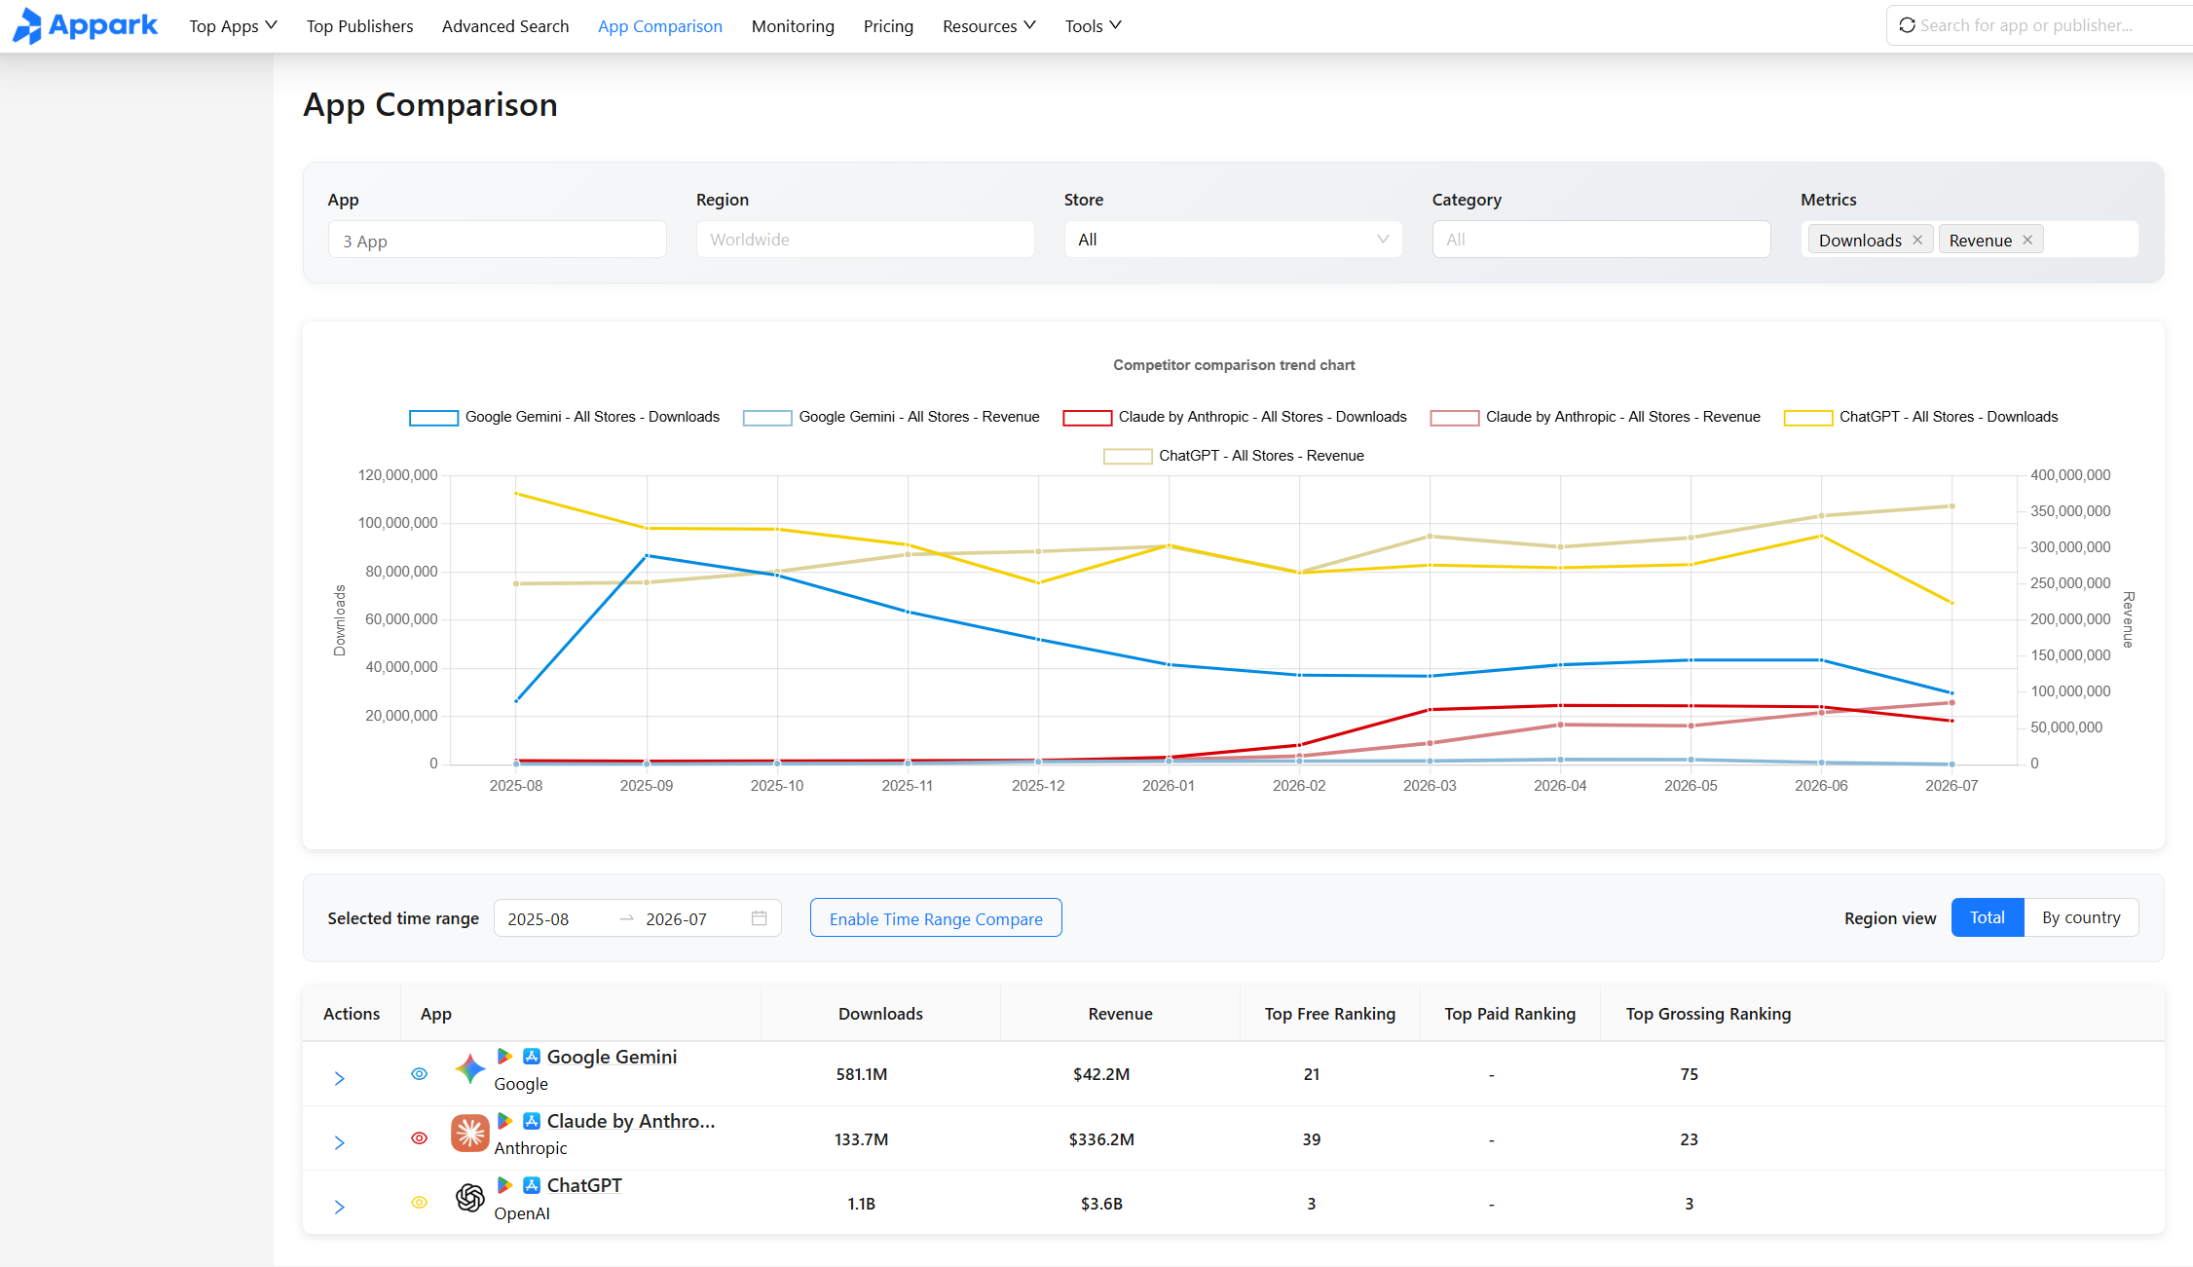Toggle ChatGPT Downloads legend series
The height and width of the screenshot is (1267, 2193).
point(1920,417)
